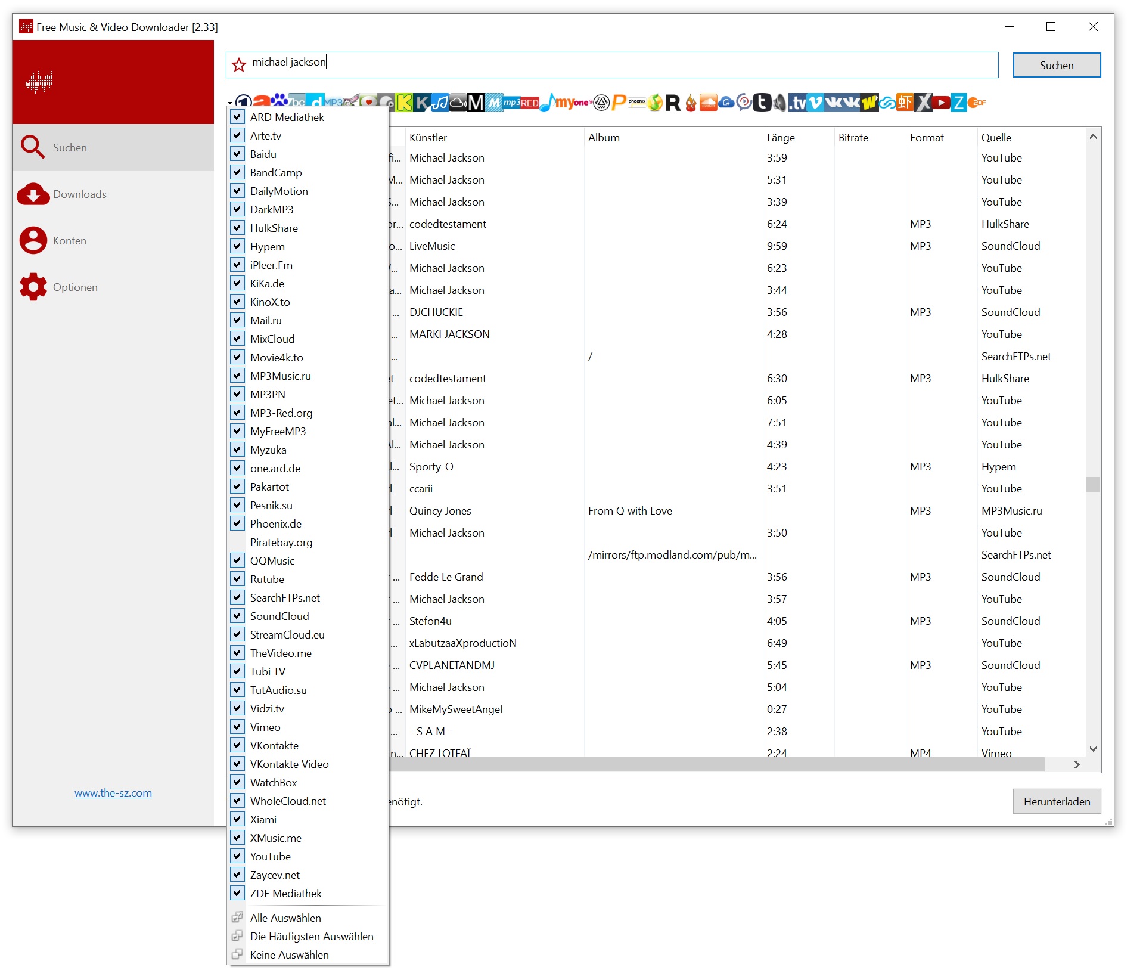Image resolution: width=1146 pixels, height=970 pixels.
Task: Click the TutAudio speaker icon
Action: tap(779, 103)
